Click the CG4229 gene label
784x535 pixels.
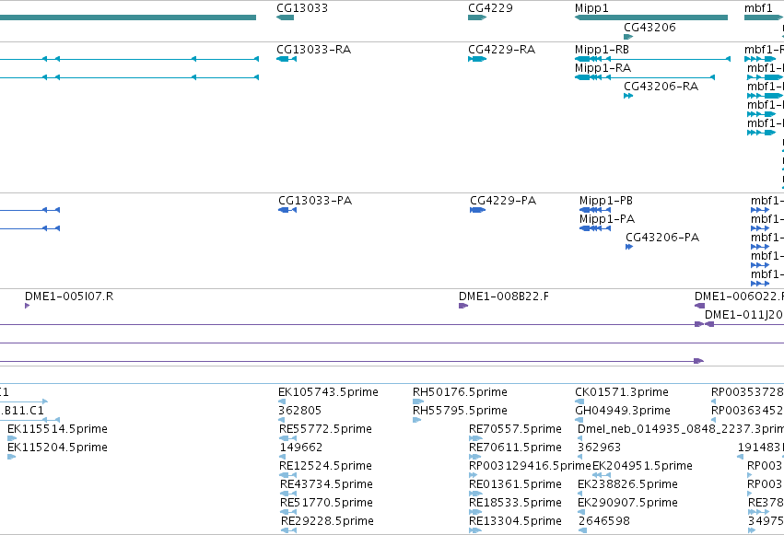pyautogui.click(x=490, y=8)
